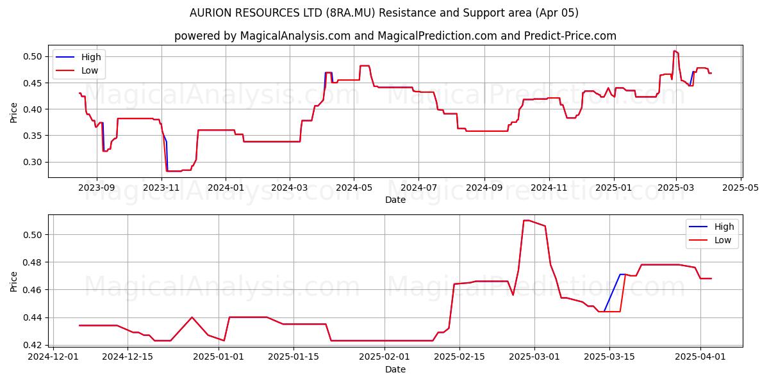Click the 2023-09 x-axis label

click(96, 188)
